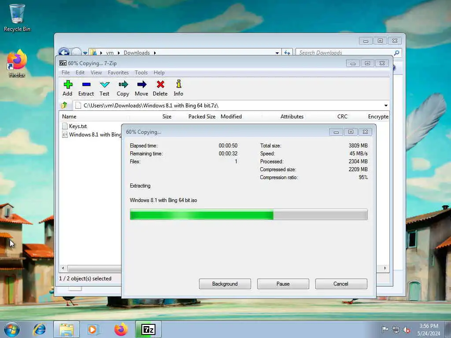Go up one folder level in 7-Zip
The width and height of the screenshot is (451, 338).
[x=64, y=106]
